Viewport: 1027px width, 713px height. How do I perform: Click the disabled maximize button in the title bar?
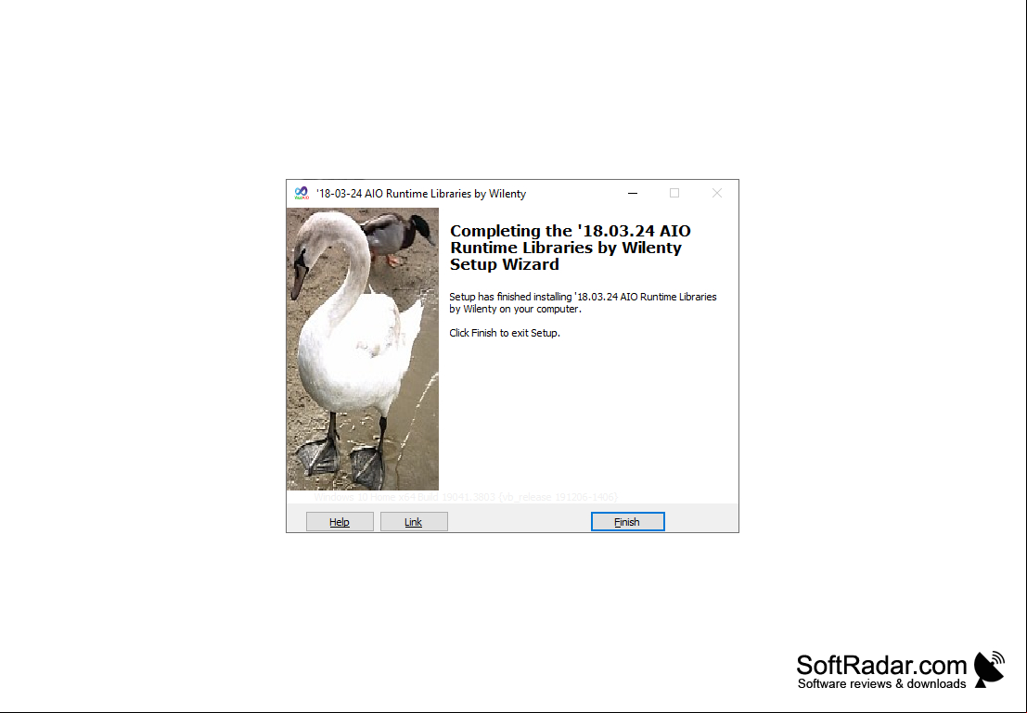click(674, 193)
